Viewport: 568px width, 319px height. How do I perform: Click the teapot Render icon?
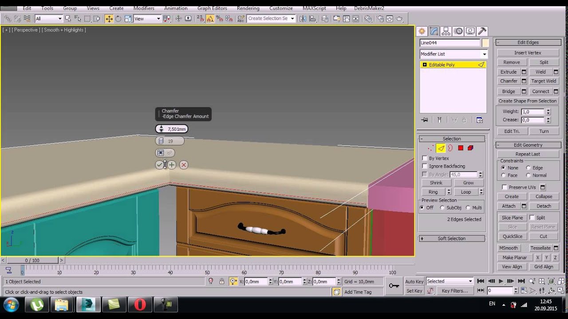(399, 19)
